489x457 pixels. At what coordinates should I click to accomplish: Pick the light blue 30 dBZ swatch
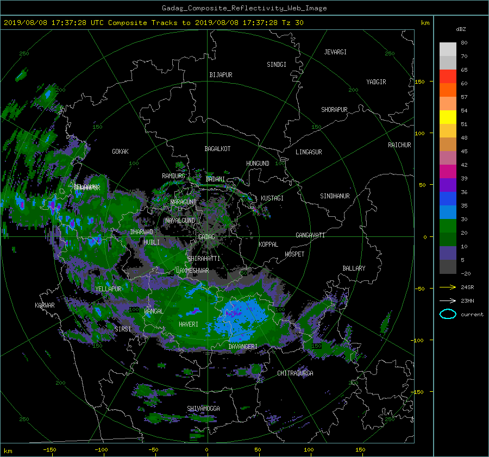pos(448,212)
